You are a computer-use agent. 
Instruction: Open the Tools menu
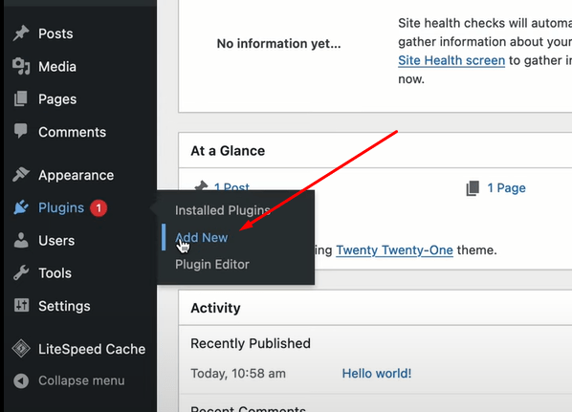[55, 273]
